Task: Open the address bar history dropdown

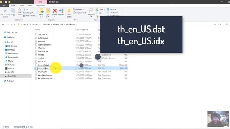Action: click(x=215, y=24)
